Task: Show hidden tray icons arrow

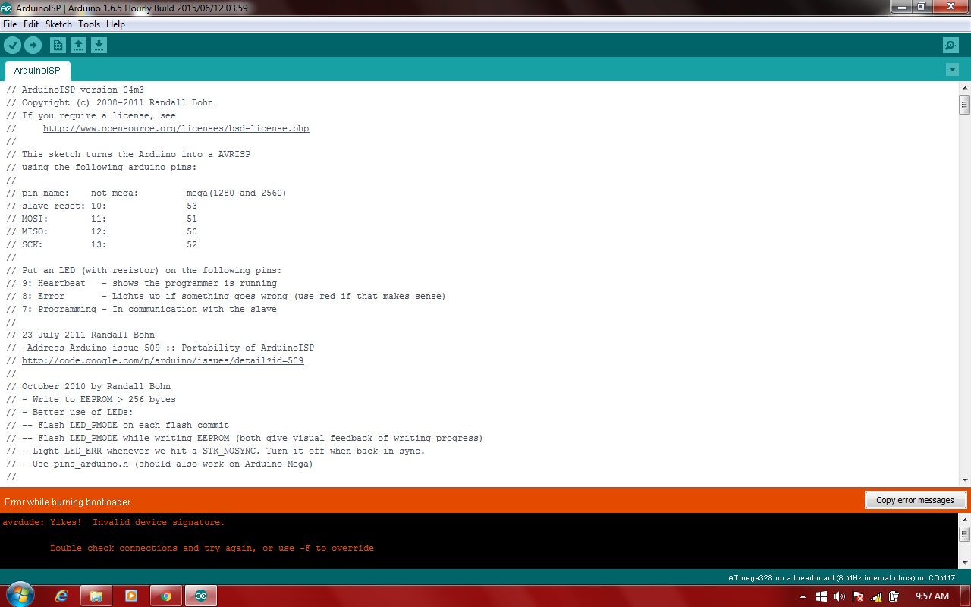Action: tap(803, 596)
